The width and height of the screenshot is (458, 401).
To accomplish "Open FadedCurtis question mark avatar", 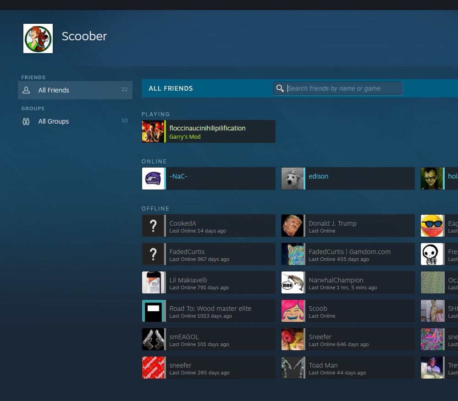I will (x=153, y=254).
